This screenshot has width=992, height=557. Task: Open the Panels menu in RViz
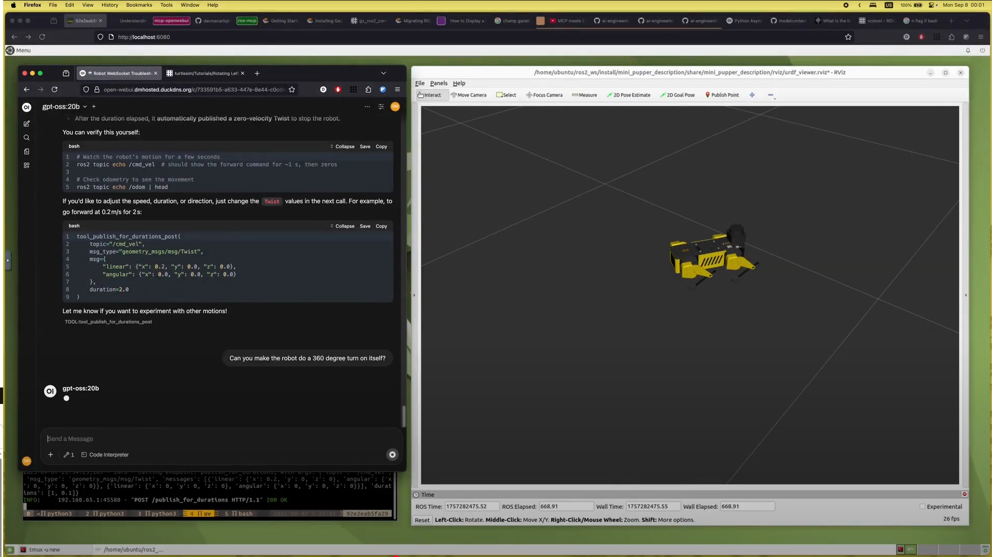pos(438,83)
